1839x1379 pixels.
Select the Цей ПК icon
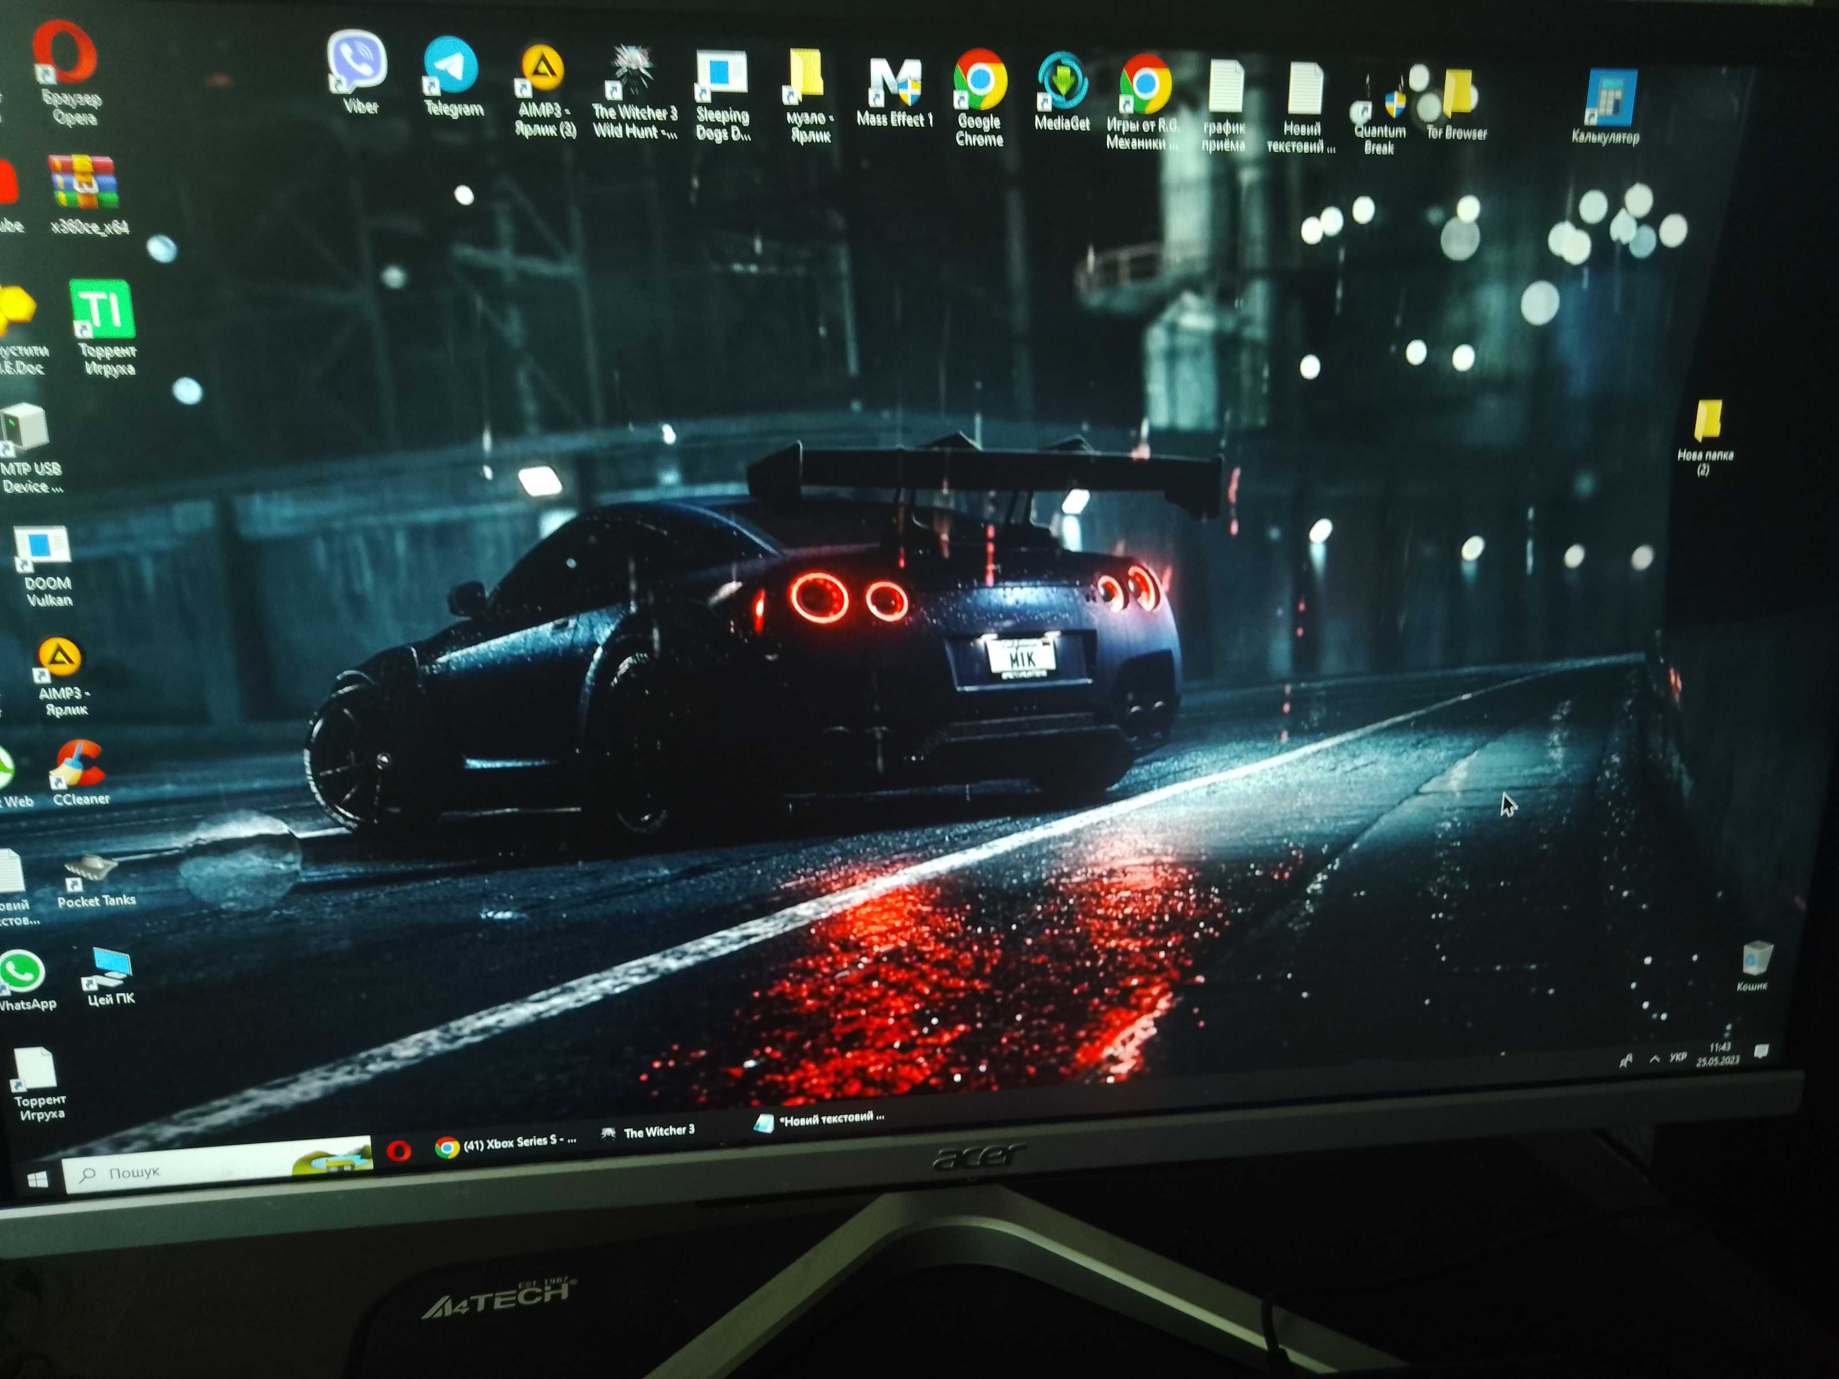pyautogui.click(x=110, y=978)
